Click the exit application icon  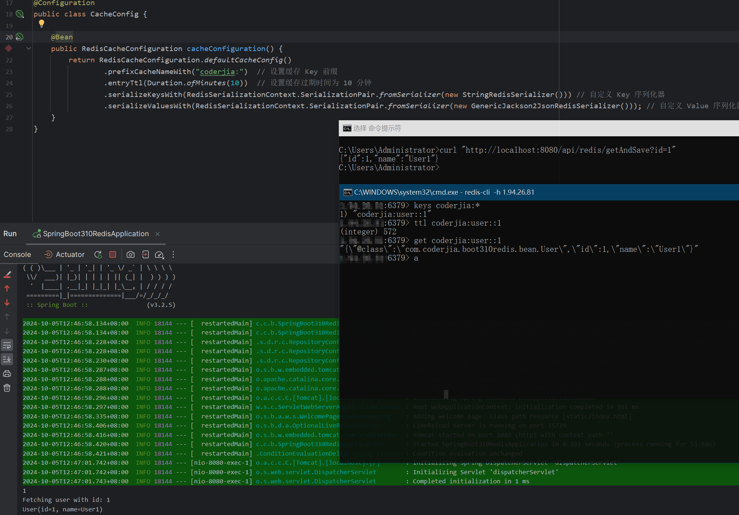145,255
